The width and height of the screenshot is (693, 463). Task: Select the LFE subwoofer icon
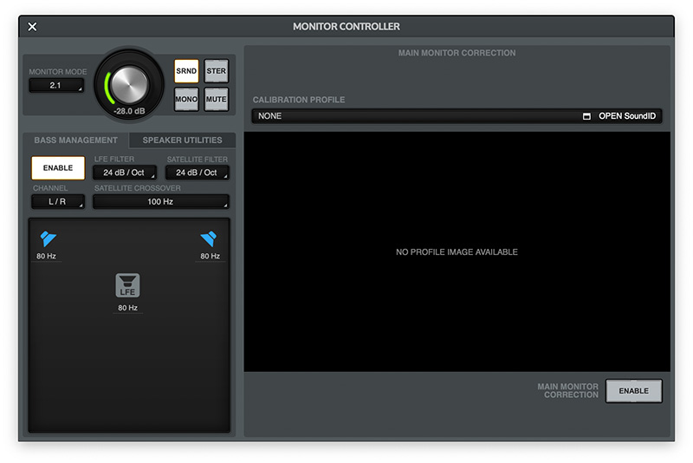(128, 285)
